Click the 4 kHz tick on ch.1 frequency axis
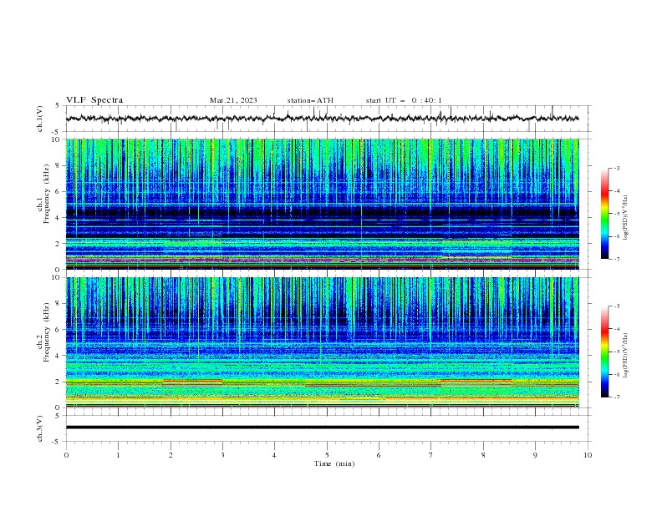 point(59,217)
